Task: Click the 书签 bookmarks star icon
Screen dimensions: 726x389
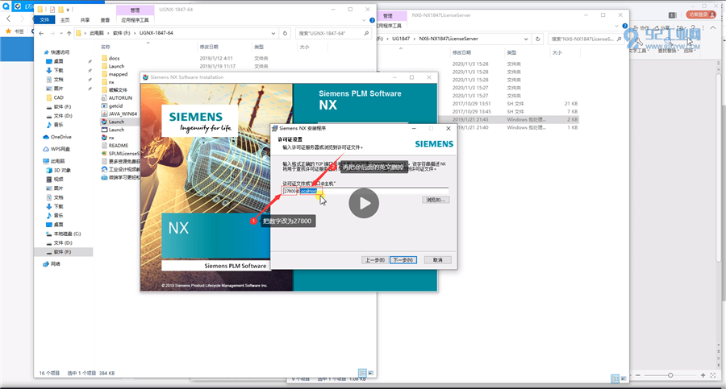Action: coord(8,31)
